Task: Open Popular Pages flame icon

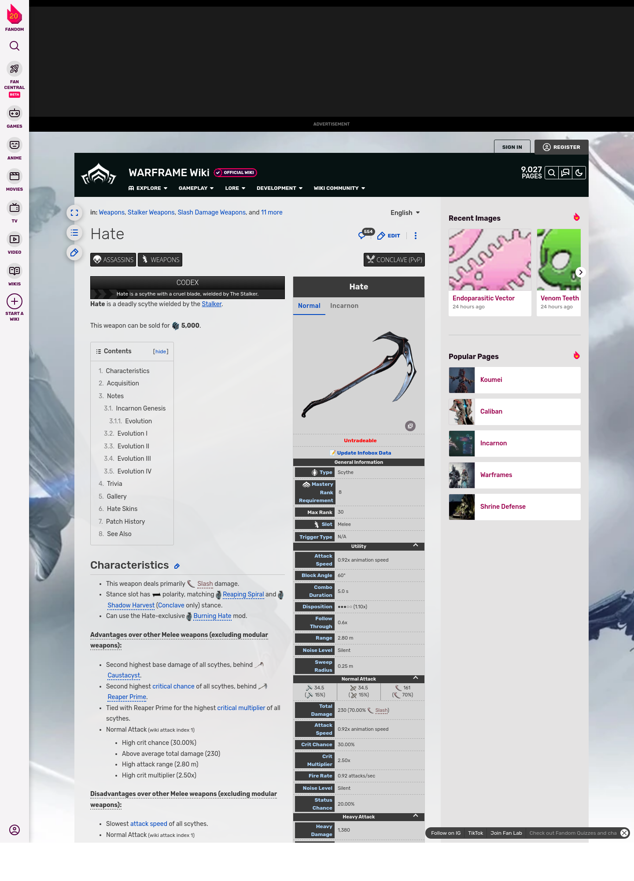Action: click(x=576, y=355)
